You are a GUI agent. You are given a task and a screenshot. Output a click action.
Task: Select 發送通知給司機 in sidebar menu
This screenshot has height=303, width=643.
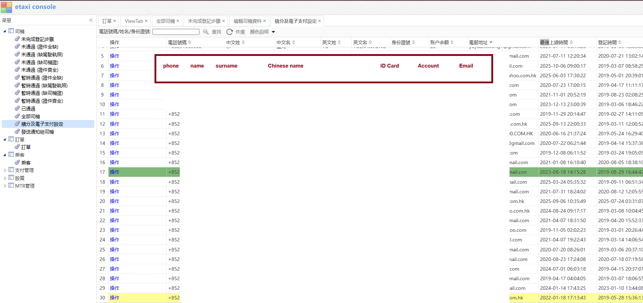point(37,132)
